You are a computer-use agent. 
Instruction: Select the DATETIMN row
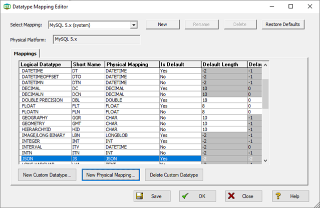coord(141,82)
